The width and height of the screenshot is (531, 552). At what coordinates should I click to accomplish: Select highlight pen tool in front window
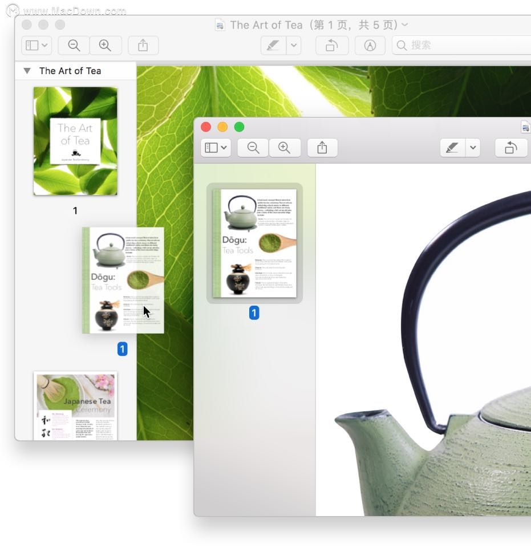(452, 148)
